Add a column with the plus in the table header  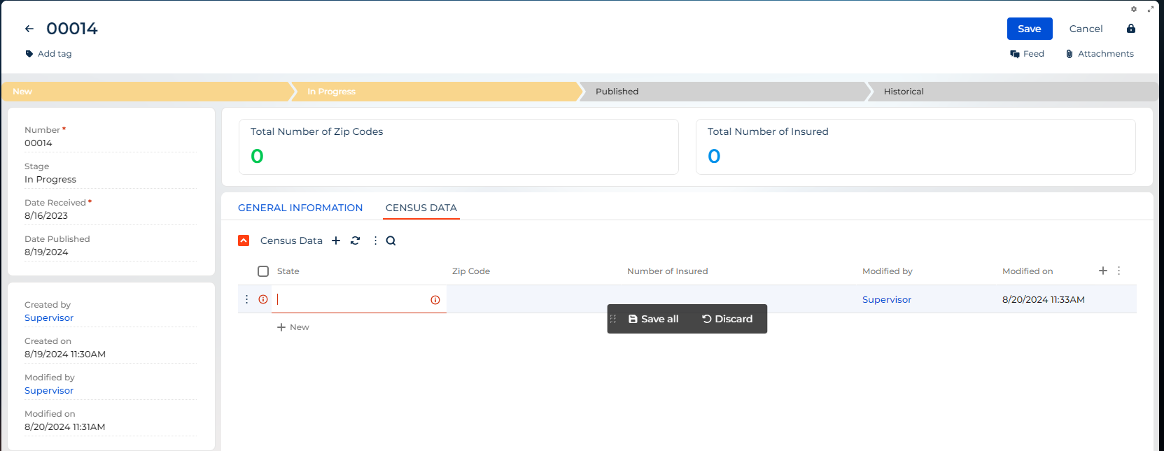(x=1103, y=271)
